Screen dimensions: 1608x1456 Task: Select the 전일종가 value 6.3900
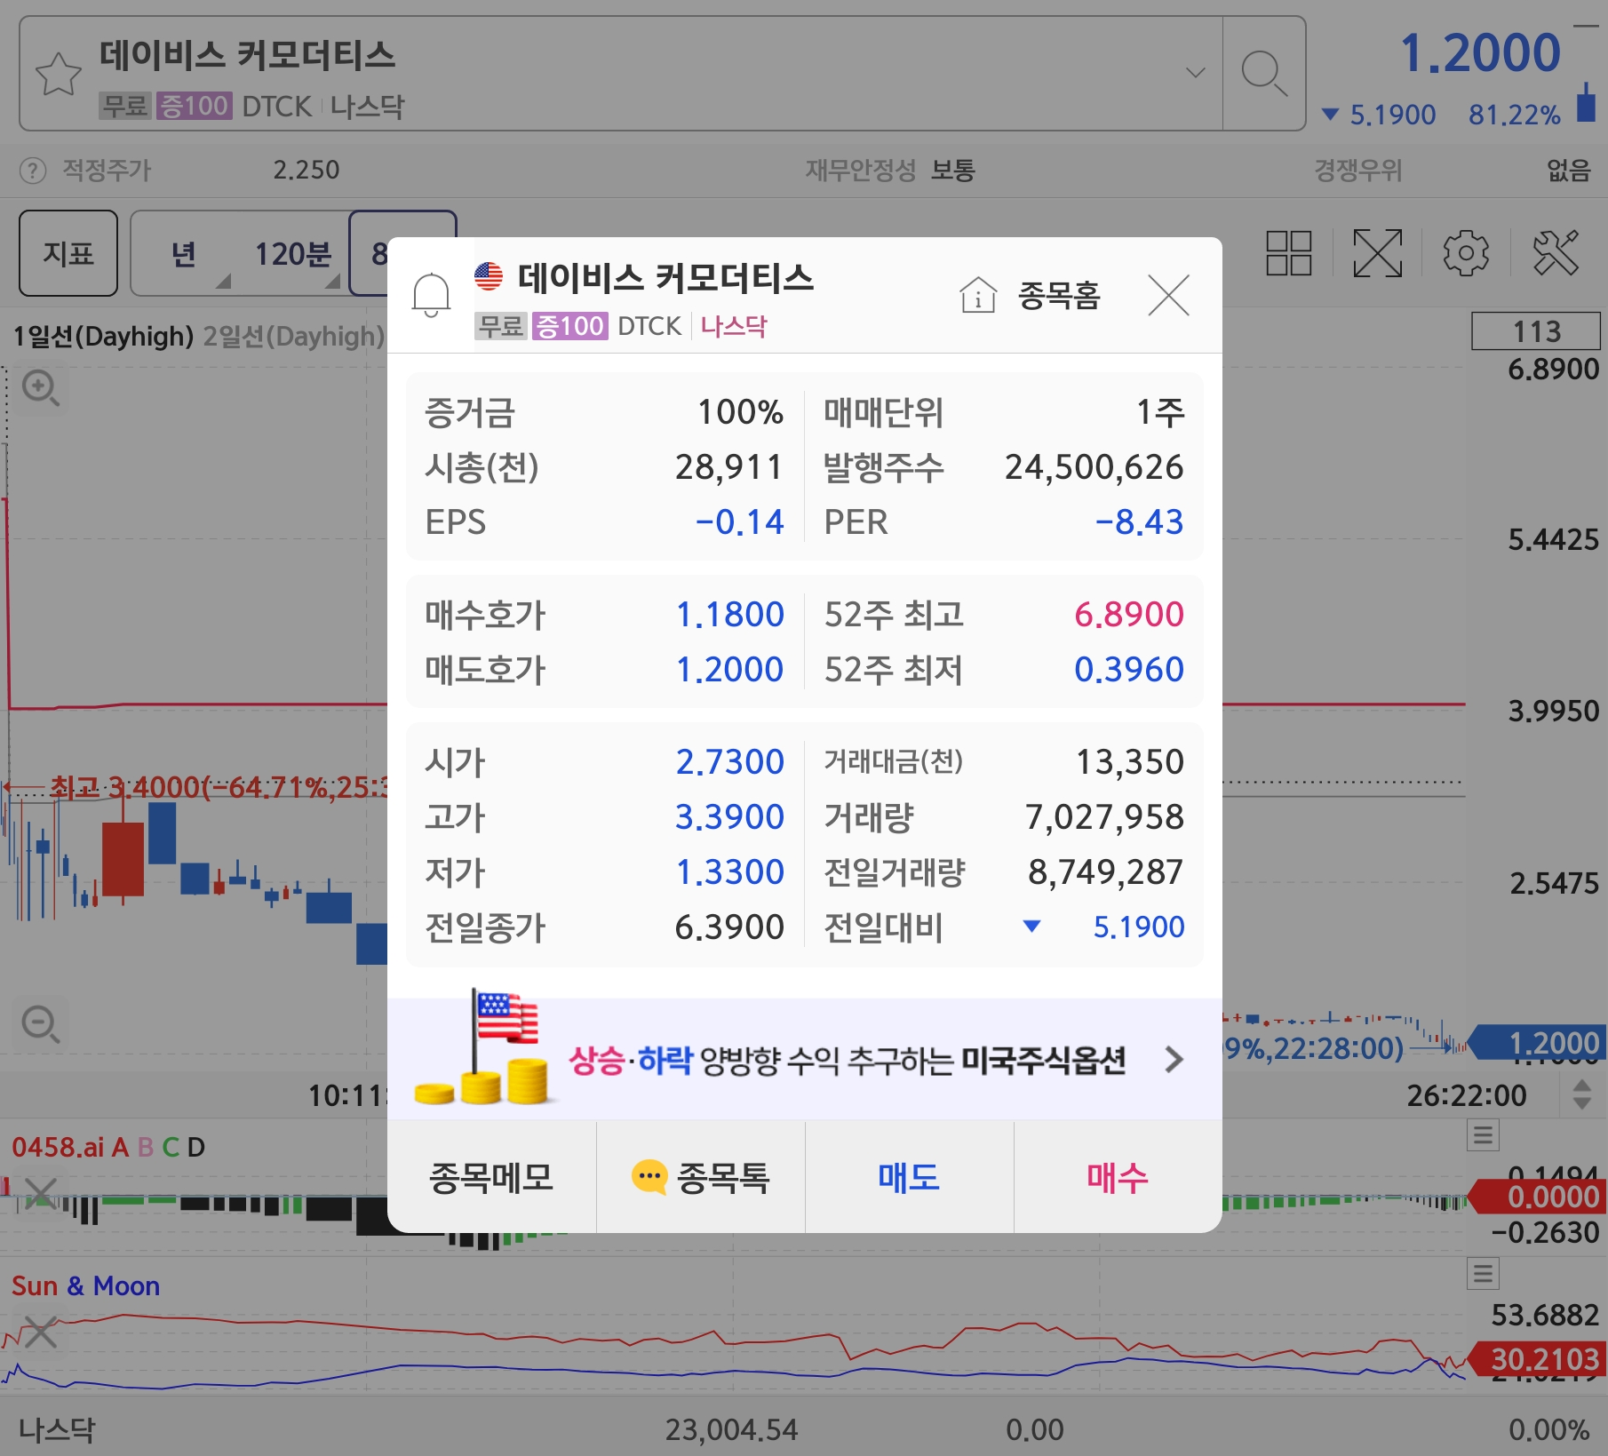click(730, 927)
